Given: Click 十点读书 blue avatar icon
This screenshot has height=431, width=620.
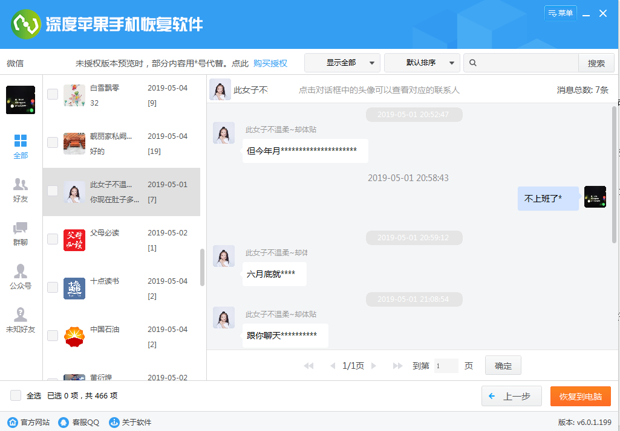Looking at the screenshot, I should (74, 289).
